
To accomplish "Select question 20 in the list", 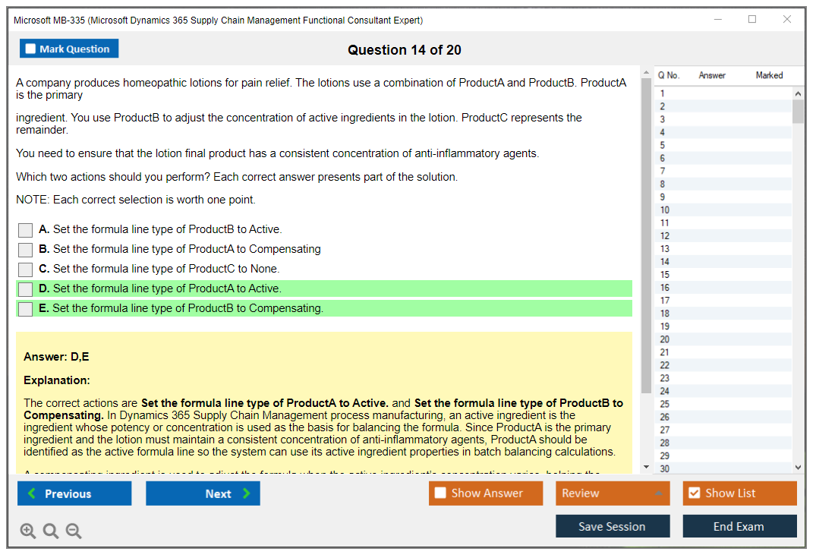I will (723, 339).
